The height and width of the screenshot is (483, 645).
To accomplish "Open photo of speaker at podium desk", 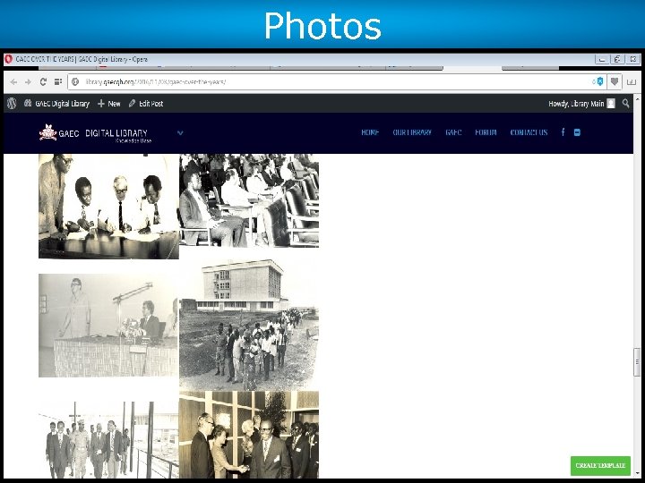I will (108, 326).
